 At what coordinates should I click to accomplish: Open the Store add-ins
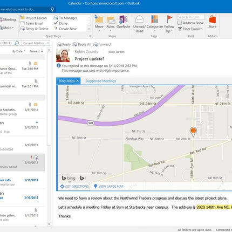(x=213, y=22)
